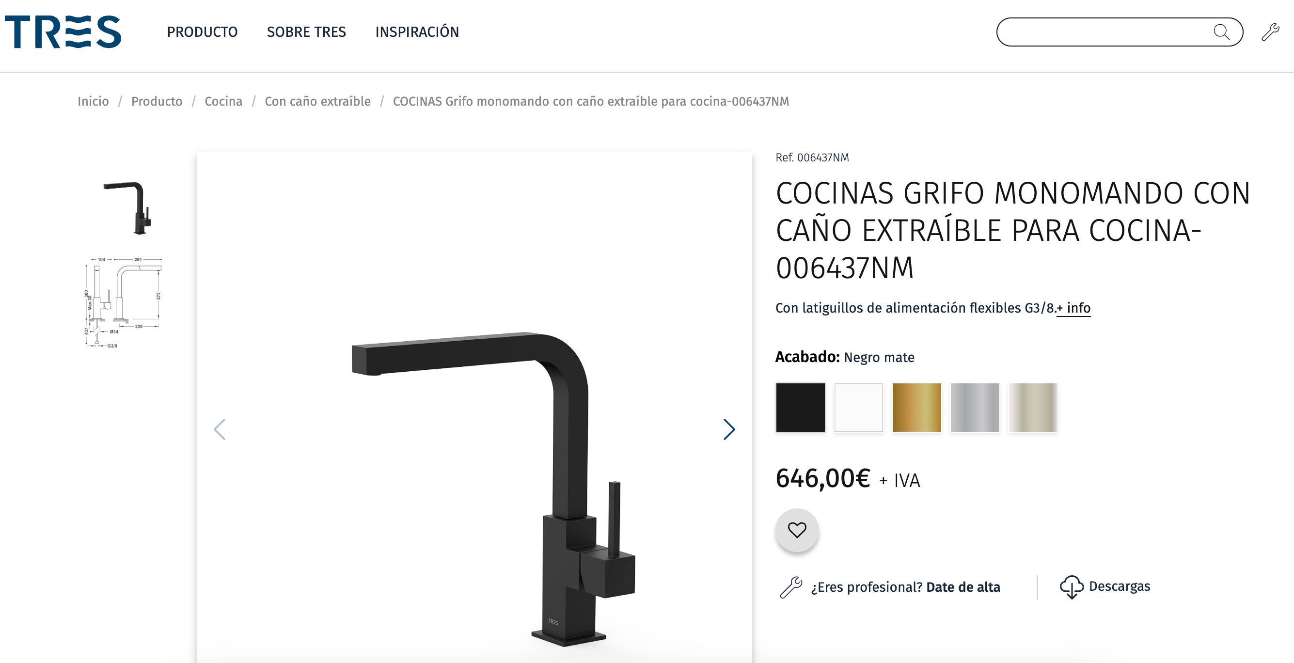Screen dimensions: 1294x663
Task: Click the search magnifier icon
Action: 1221,32
